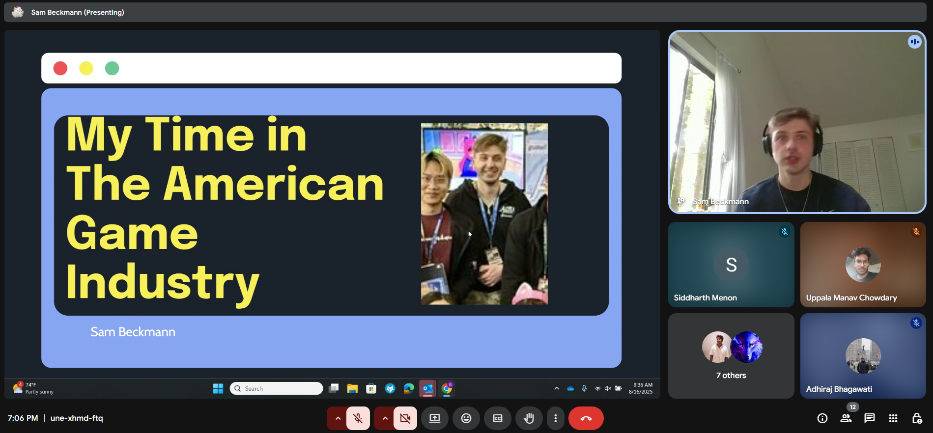Select Adhiraj Bhagawati's participant tile
This screenshot has width=933, height=433.
point(863,356)
